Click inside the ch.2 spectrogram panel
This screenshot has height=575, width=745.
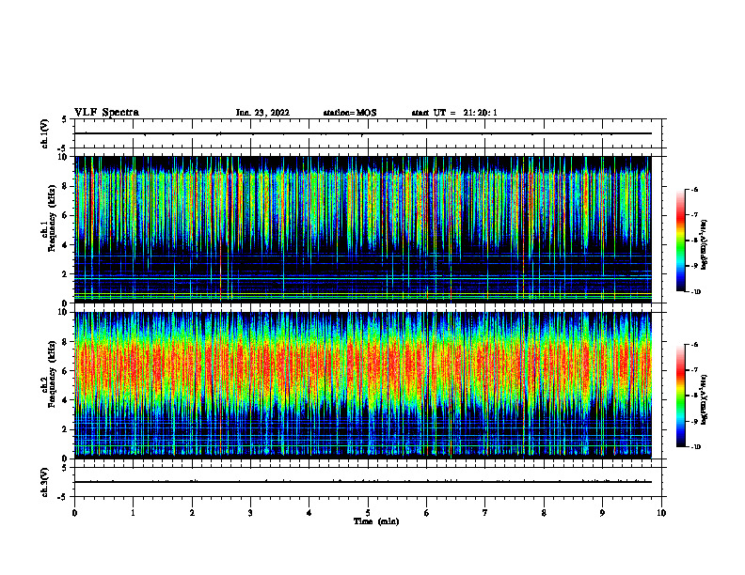pyautogui.click(x=363, y=385)
